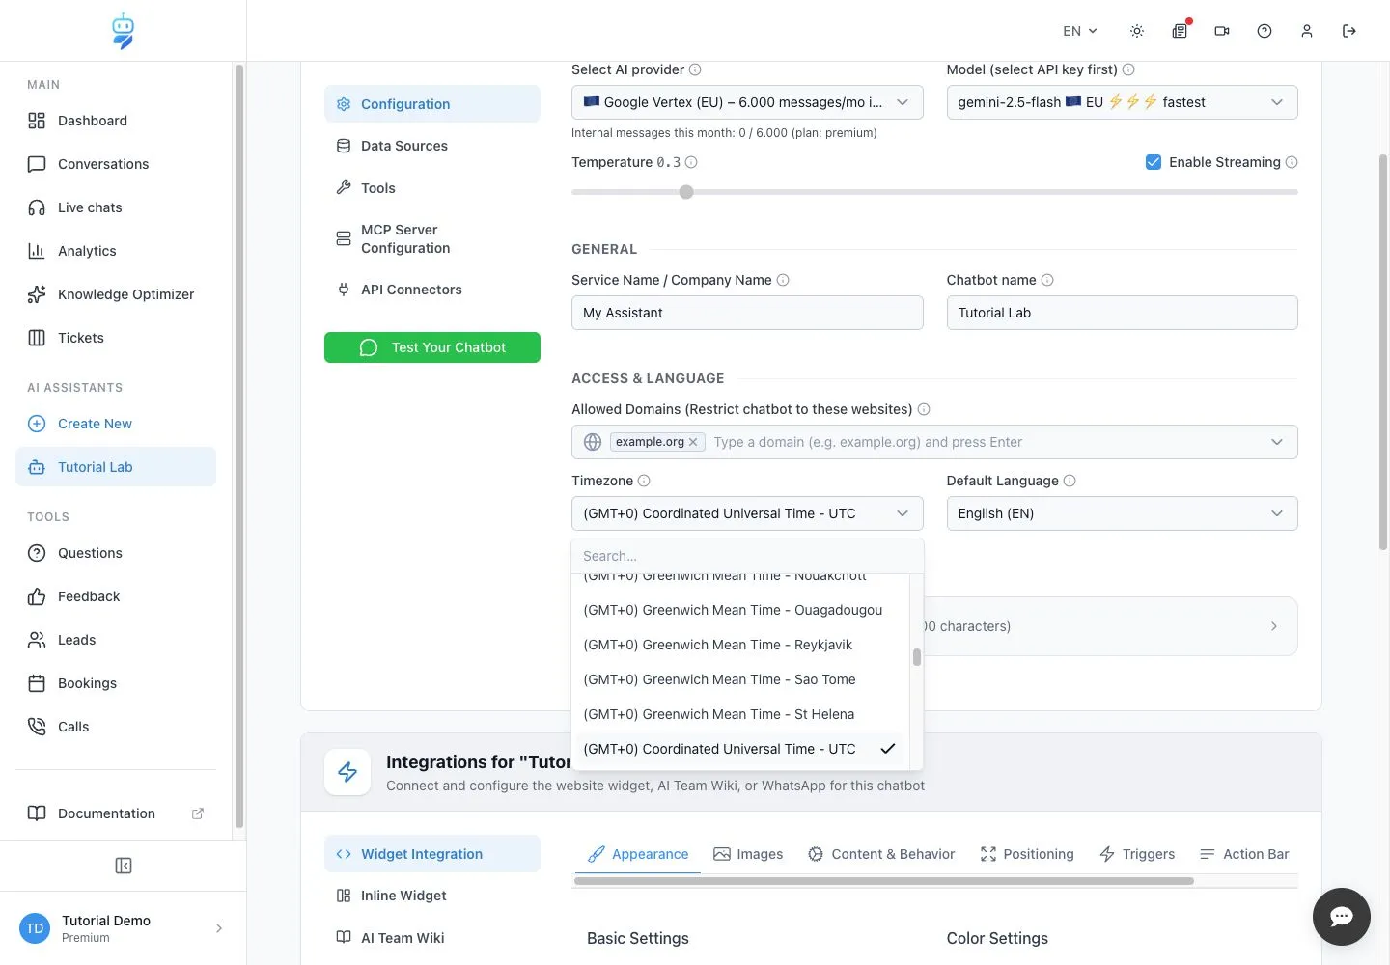This screenshot has width=1390, height=965.
Task: Open the Dashboard page
Action: coord(116,121)
